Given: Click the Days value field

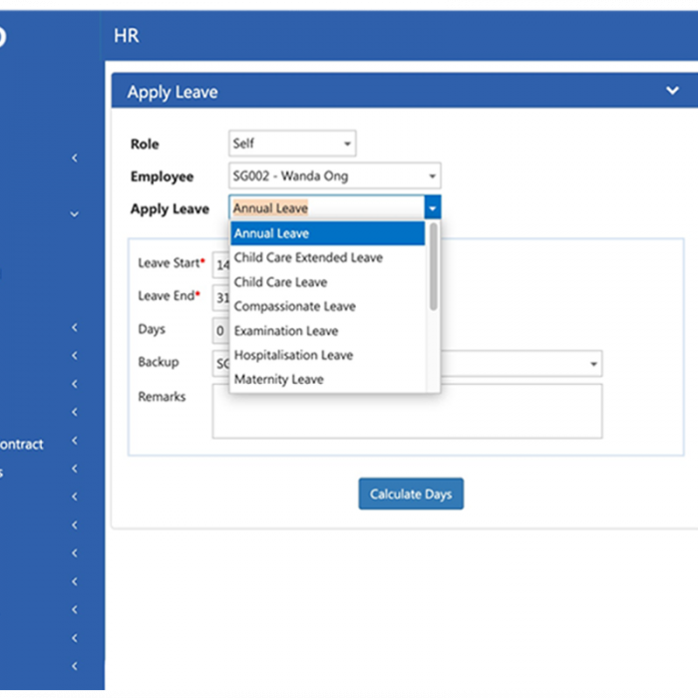Looking at the screenshot, I should tap(220, 330).
